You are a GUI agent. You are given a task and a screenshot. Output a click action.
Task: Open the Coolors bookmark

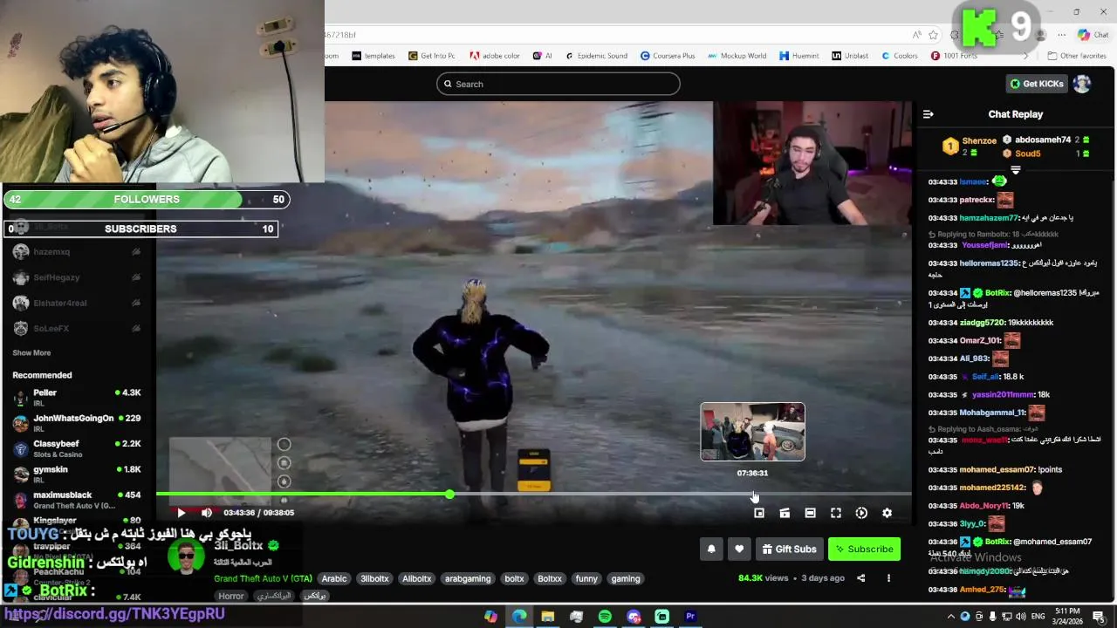[x=899, y=56]
